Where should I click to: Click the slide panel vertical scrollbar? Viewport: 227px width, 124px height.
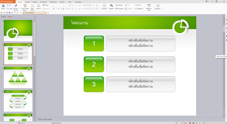click(x=34, y=39)
